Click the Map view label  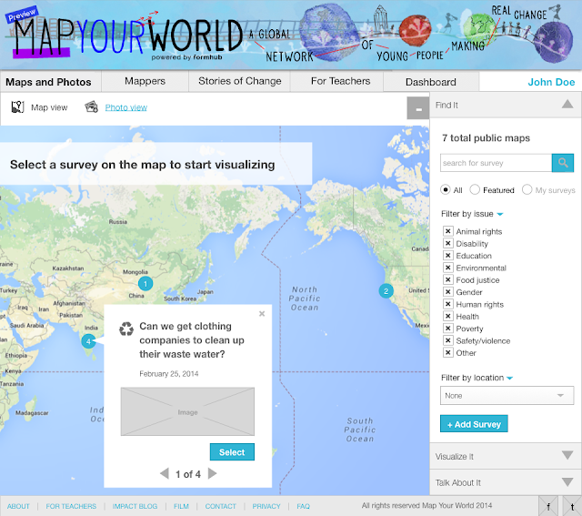[x=49, y=107]
